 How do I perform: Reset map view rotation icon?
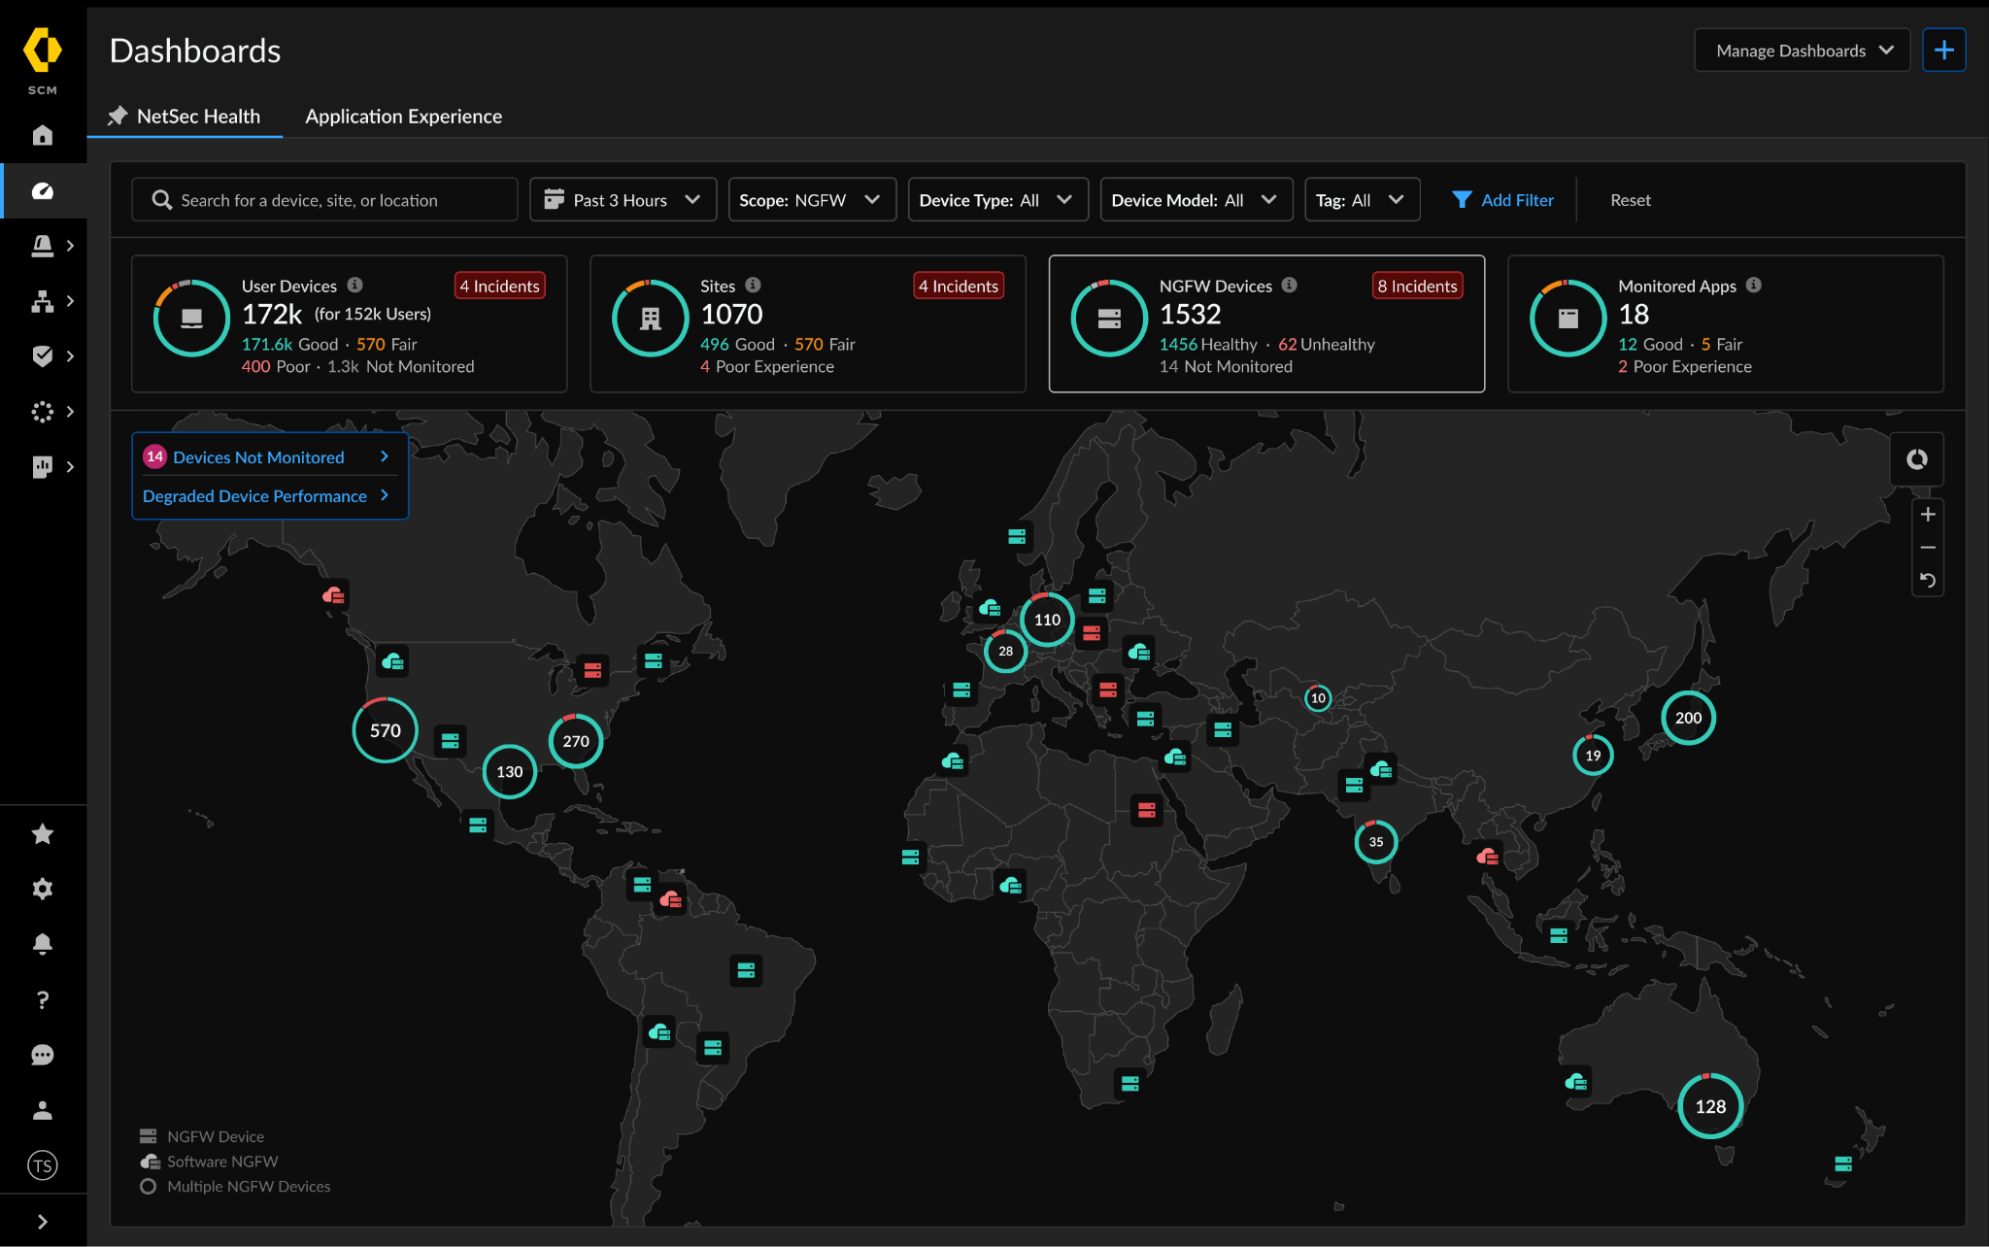pyautogui.click(x=1928, y=581)
